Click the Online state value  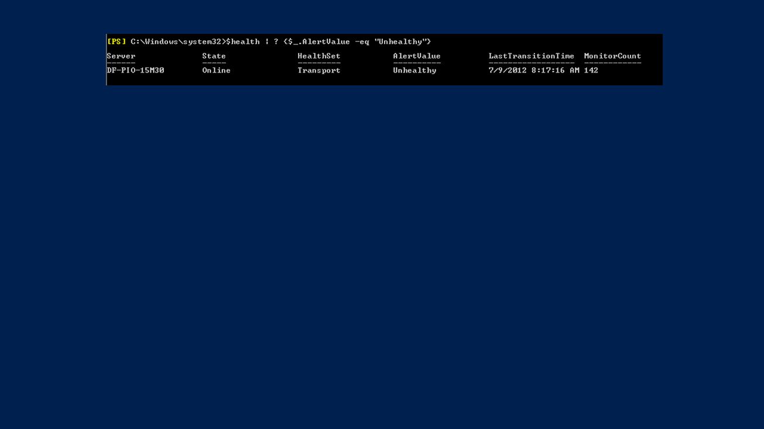pos(217,70)
